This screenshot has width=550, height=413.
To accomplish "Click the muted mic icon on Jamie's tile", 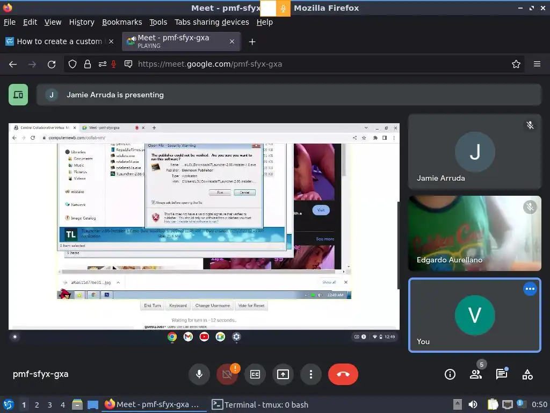I will coord(530,125).
